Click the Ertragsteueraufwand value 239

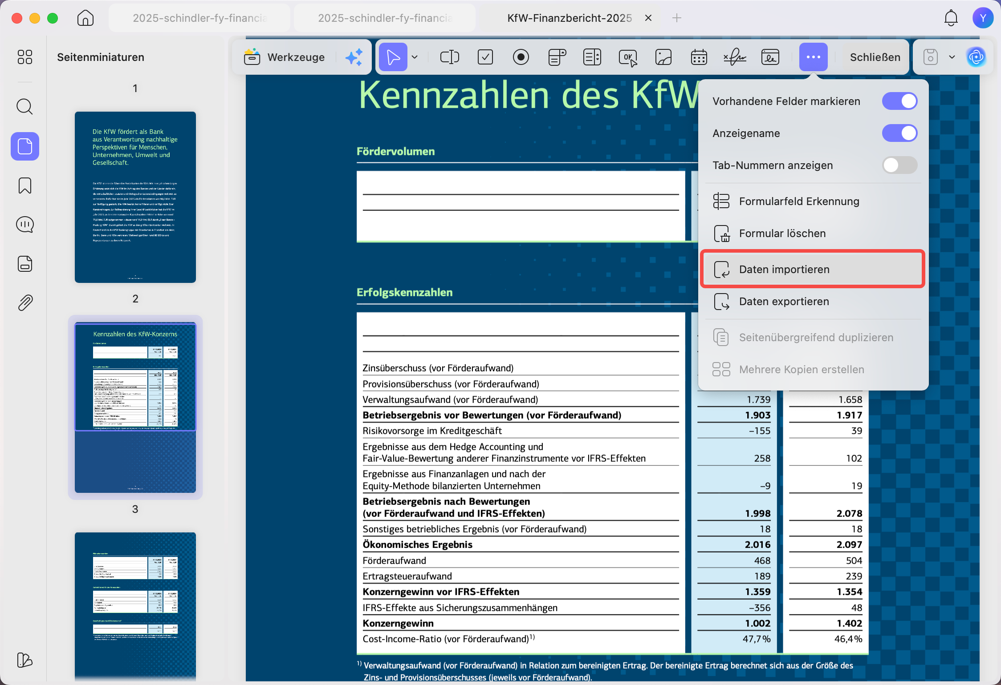(x=854, y=576)
